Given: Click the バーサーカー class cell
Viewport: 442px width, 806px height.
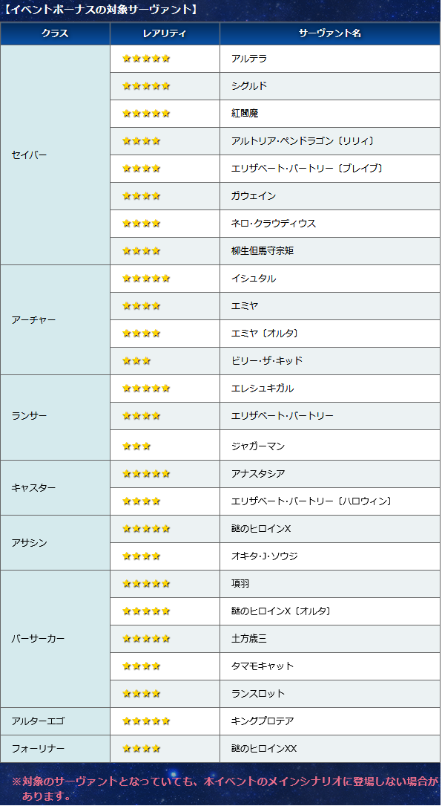Looking at the screenshot, I should point(55,639).
